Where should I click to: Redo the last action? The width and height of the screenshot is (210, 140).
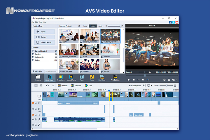[52, 85]
